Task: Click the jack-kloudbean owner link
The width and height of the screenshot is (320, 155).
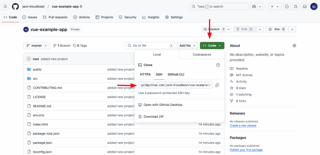Action: pyautogui.click(x=33, y=7)
